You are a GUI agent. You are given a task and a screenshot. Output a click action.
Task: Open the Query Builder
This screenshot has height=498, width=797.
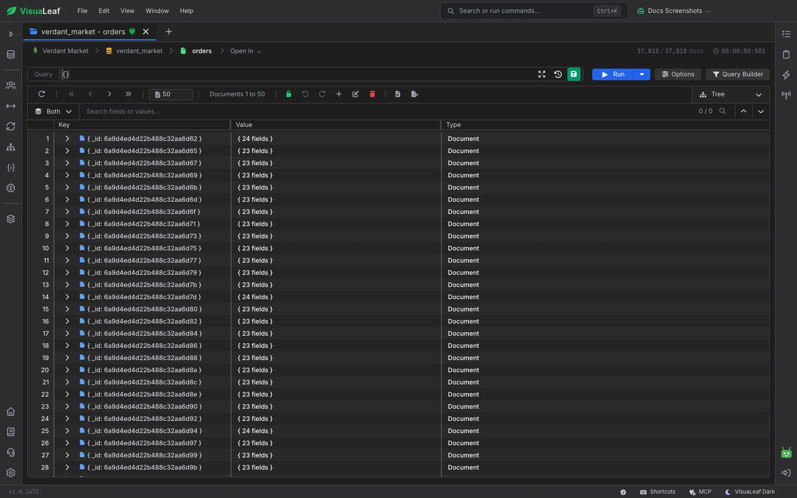tap(738, 74)
